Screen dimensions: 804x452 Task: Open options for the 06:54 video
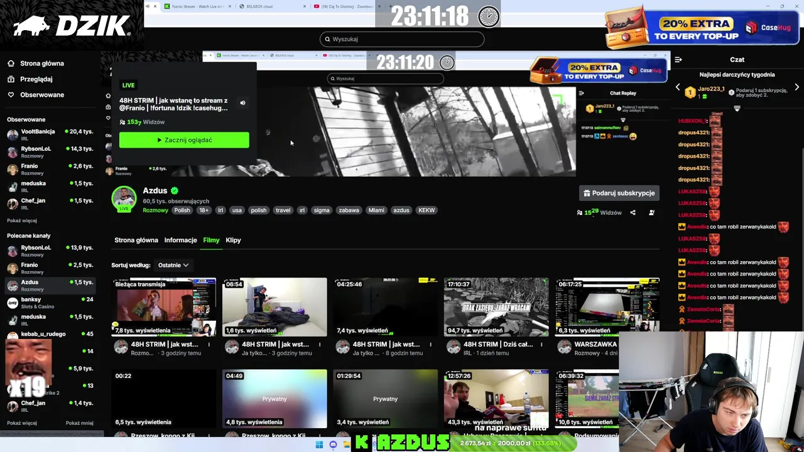[320, 345]
